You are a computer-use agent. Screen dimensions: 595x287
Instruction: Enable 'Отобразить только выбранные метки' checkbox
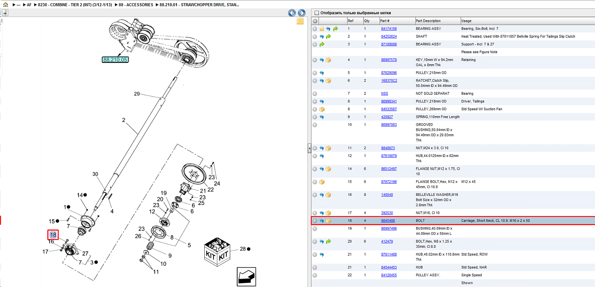click(x=317, y=13)
